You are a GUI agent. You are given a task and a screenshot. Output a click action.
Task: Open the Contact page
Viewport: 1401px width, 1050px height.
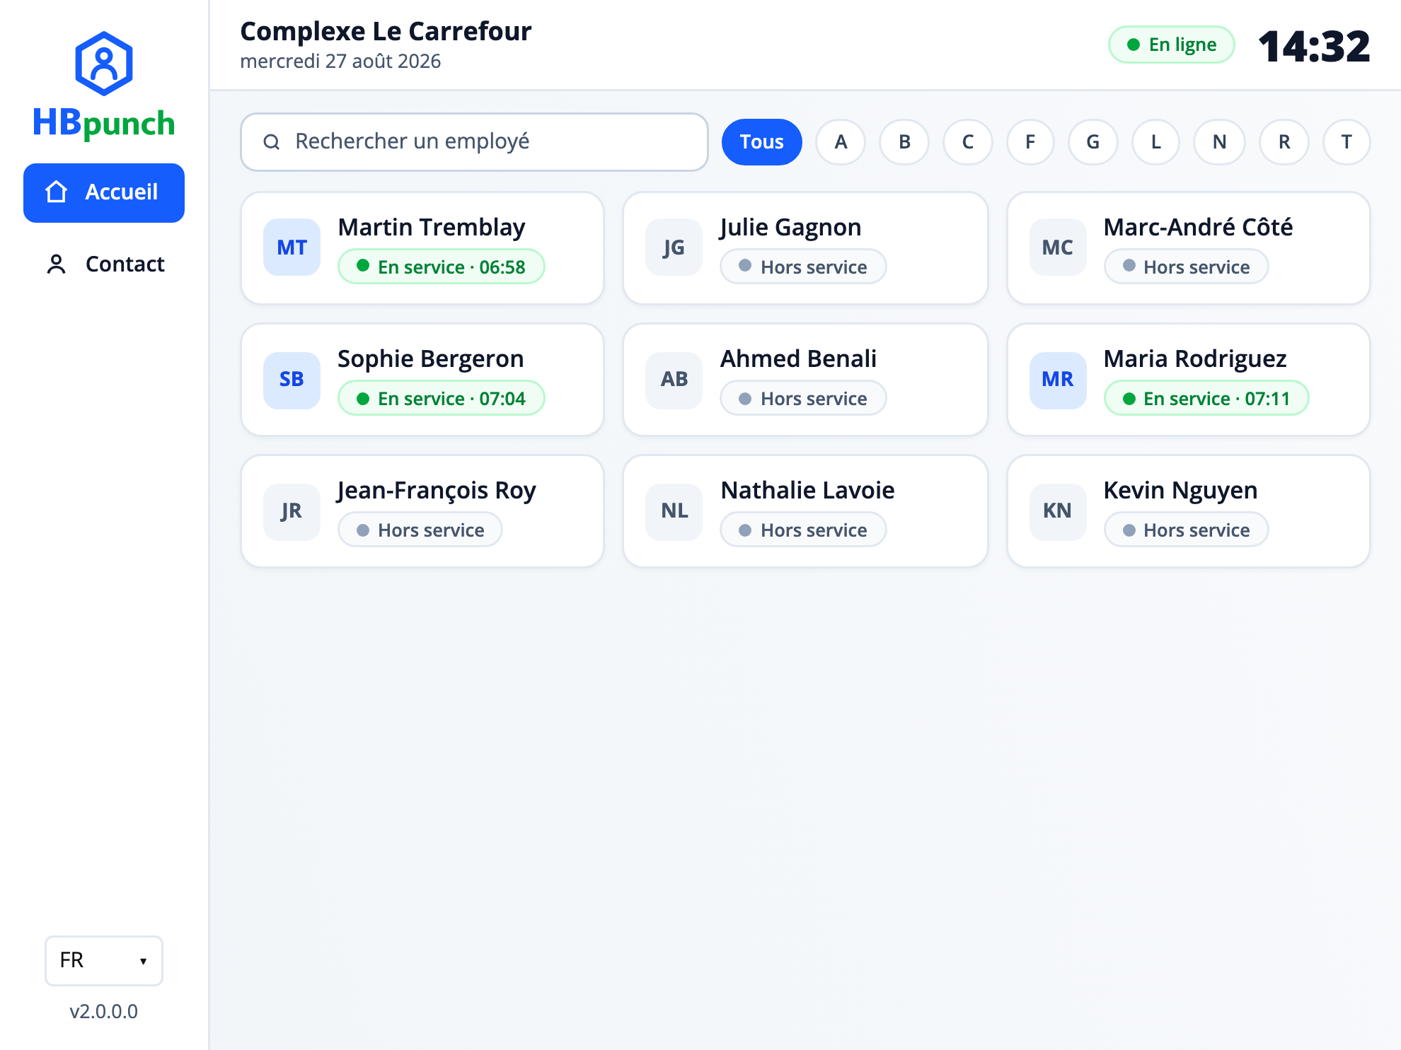[104, 264]
